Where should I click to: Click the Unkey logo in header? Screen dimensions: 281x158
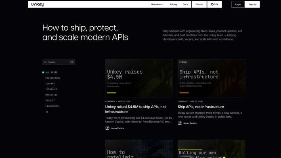pos(38,4)
